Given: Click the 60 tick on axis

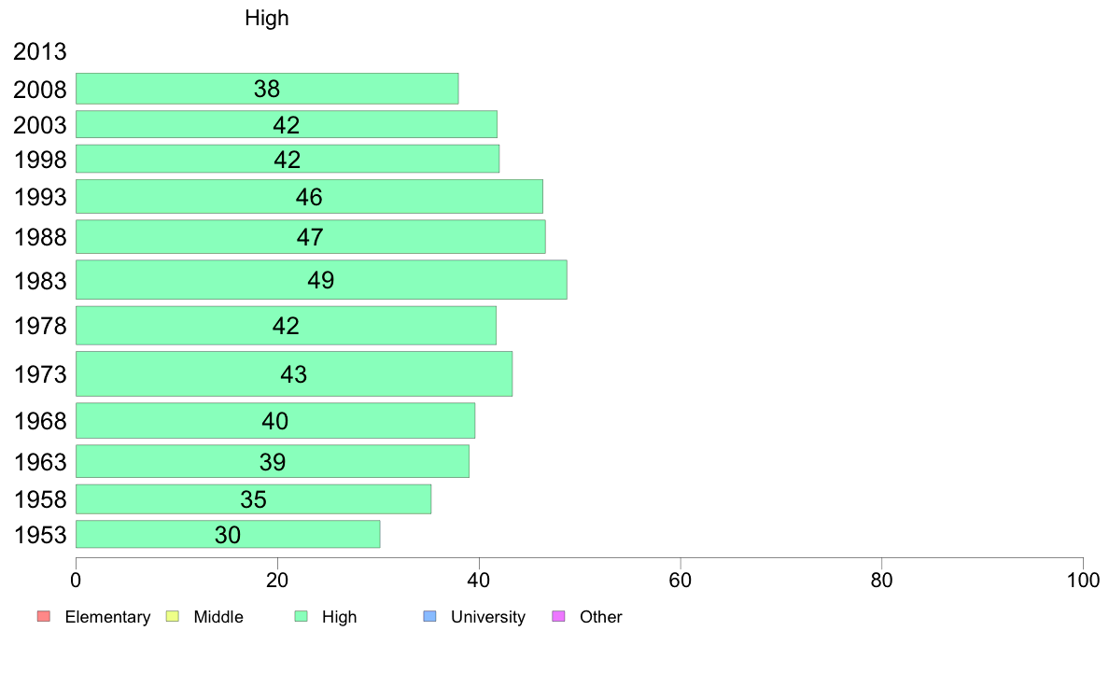Looking at the screenshot, I should [681, 581].
